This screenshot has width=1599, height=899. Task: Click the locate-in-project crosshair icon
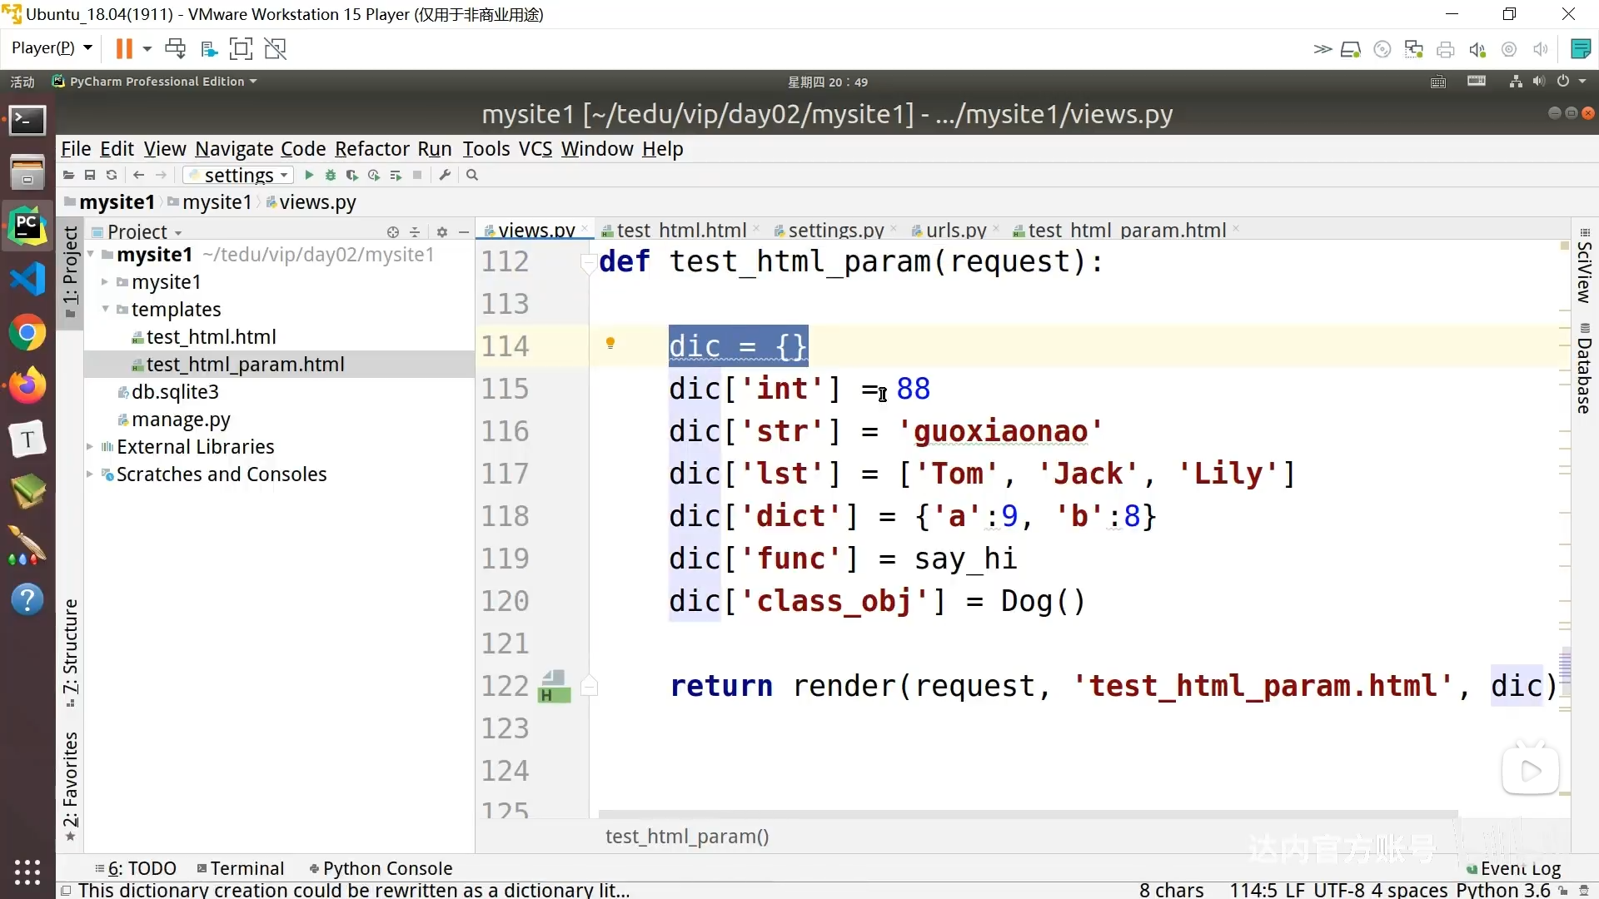(393, 232)
